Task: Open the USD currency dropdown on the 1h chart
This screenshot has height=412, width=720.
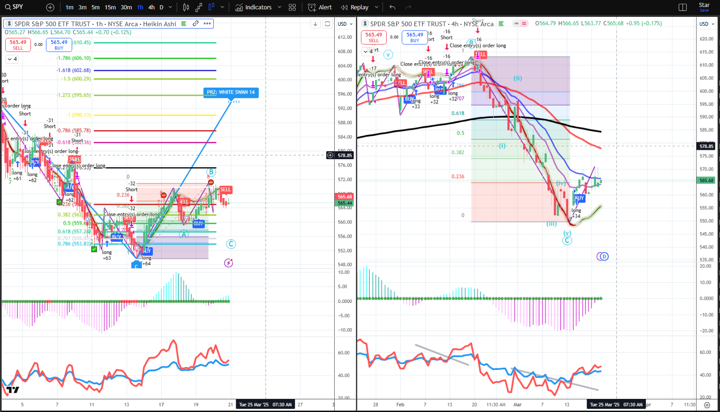Action: coord(345,24)
